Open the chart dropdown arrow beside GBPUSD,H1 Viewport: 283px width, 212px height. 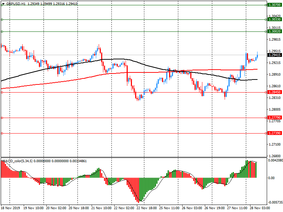click(x=3, y=4)
